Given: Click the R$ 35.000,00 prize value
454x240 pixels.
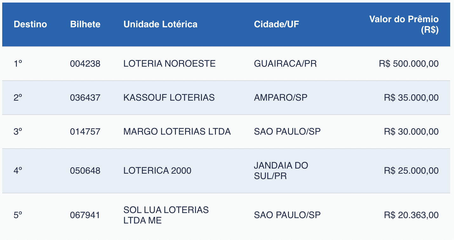Looking at the screenshot, I should pos(411,97).
